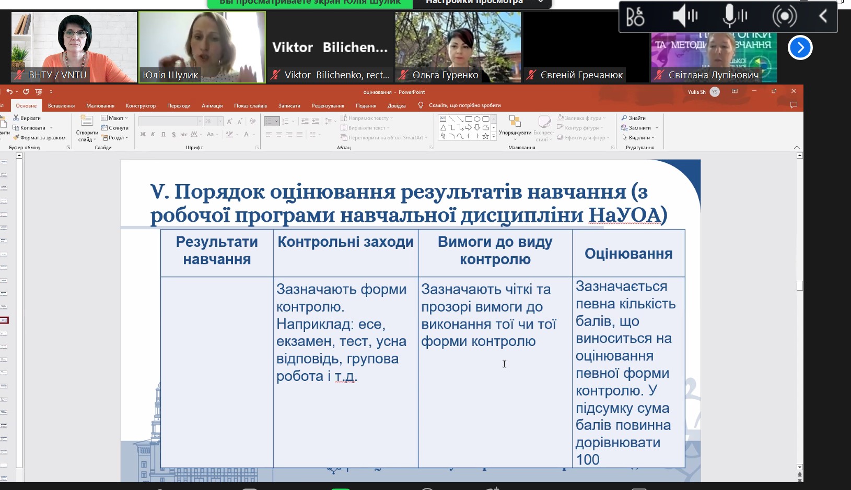The width and height of the screenshot is (851, 490).
Task: Open the Анімація ribbon tab
Action: (212, 105)
